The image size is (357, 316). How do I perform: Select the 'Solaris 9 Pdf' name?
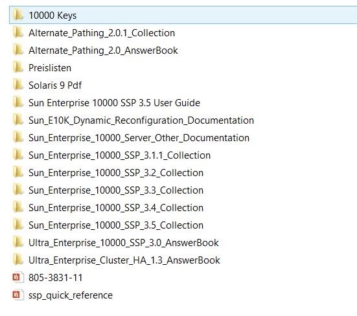click(x=55, y=85)
